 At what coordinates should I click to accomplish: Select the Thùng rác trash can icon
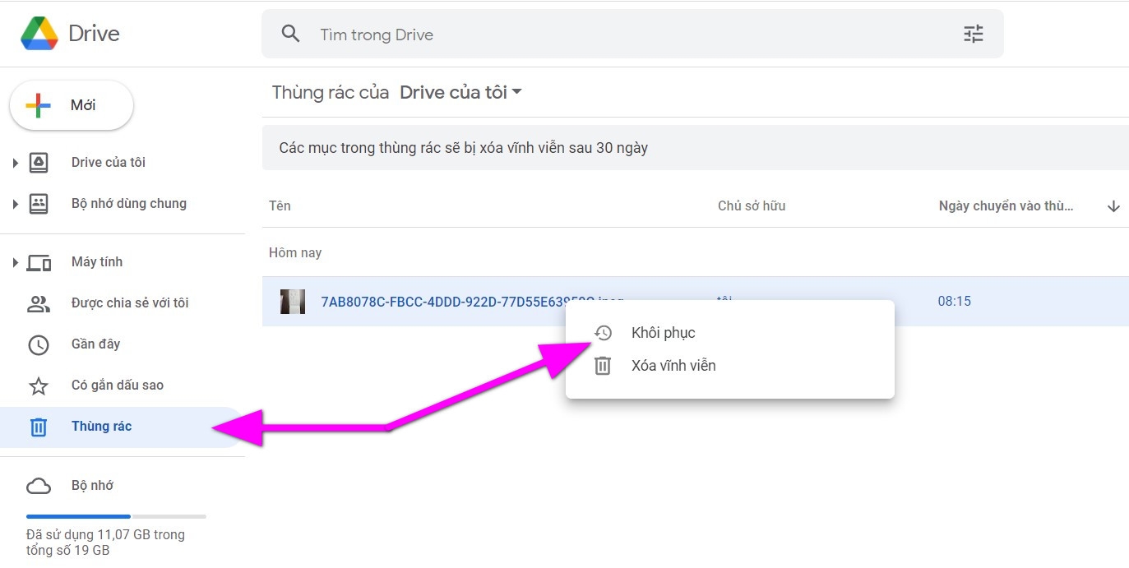click(38, 427)
